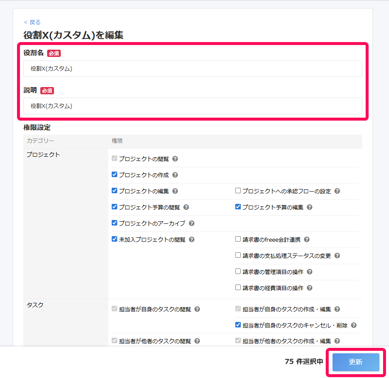Disable プロジェクト予算の編集 permission
The height and width of the screenshot is (378, 389).
tap(239, 207)
